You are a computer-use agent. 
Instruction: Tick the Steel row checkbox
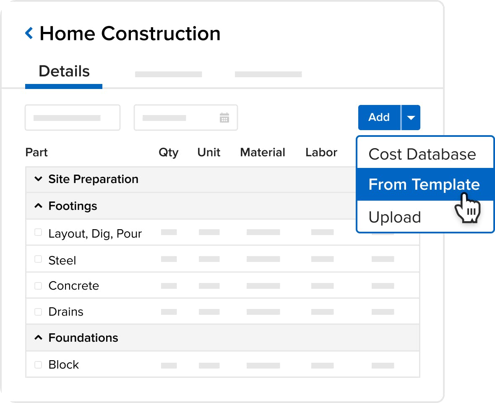click(x=38, y=259)
